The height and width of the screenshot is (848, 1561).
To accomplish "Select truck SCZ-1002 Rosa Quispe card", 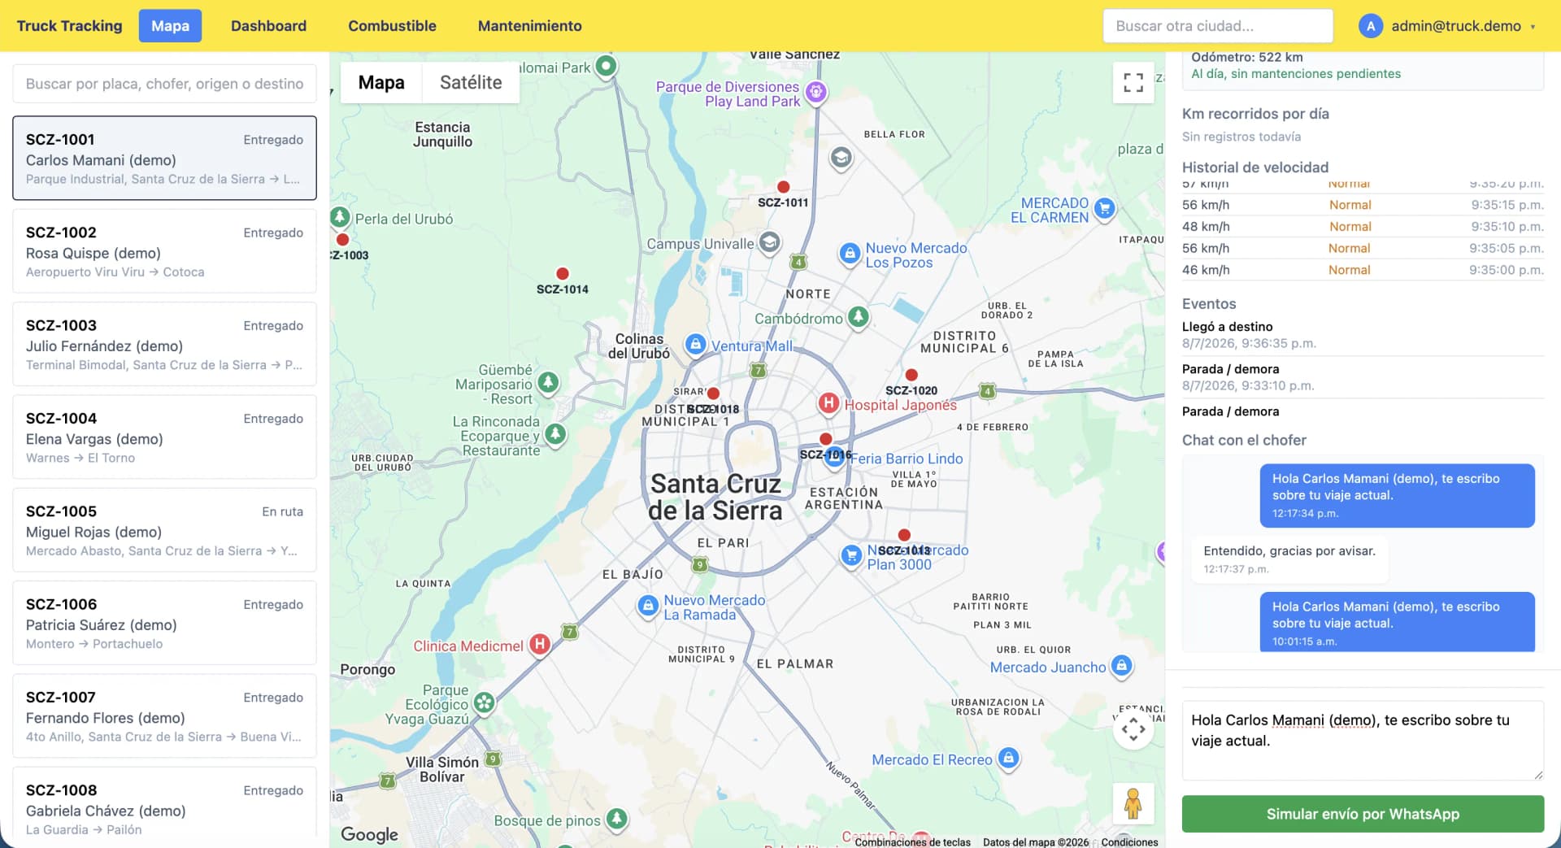I will [164, 250].
